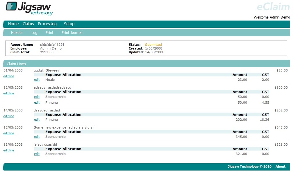Open the Setup menu
293x174 pixels.
point(69,24)
